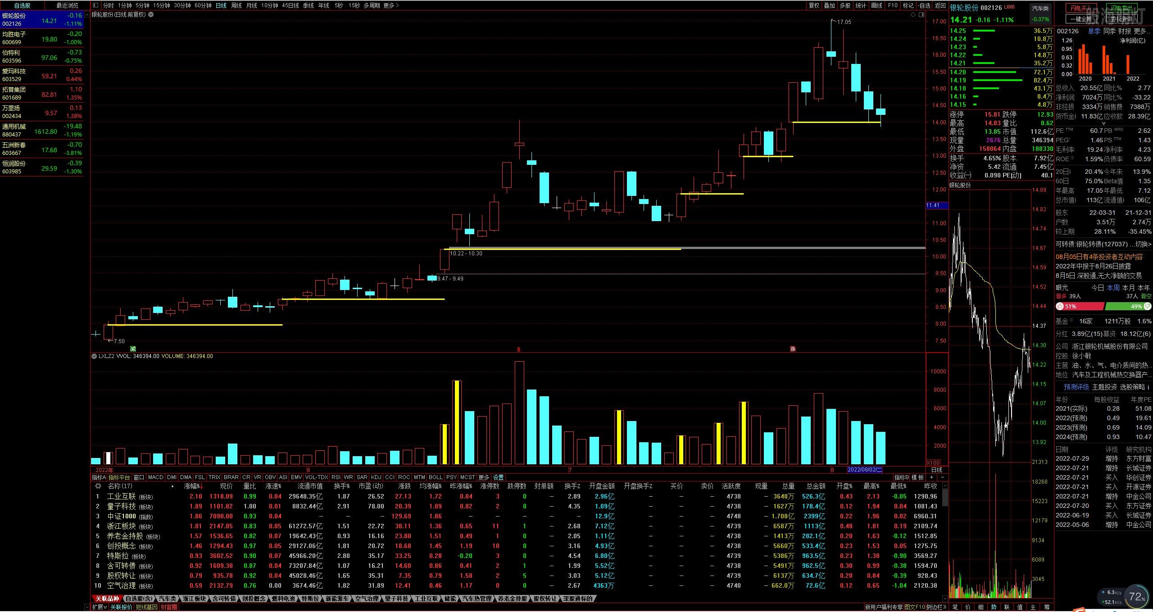Select the 价 price view button
The image size is (1153, 612).
click(968, 607)
